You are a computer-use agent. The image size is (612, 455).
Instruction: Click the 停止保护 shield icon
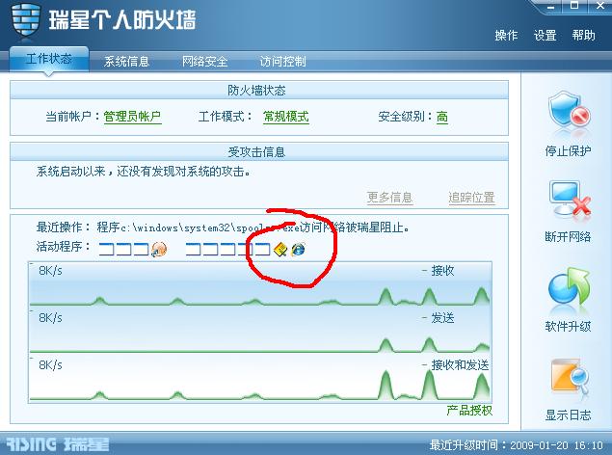(x=569, y=111)
